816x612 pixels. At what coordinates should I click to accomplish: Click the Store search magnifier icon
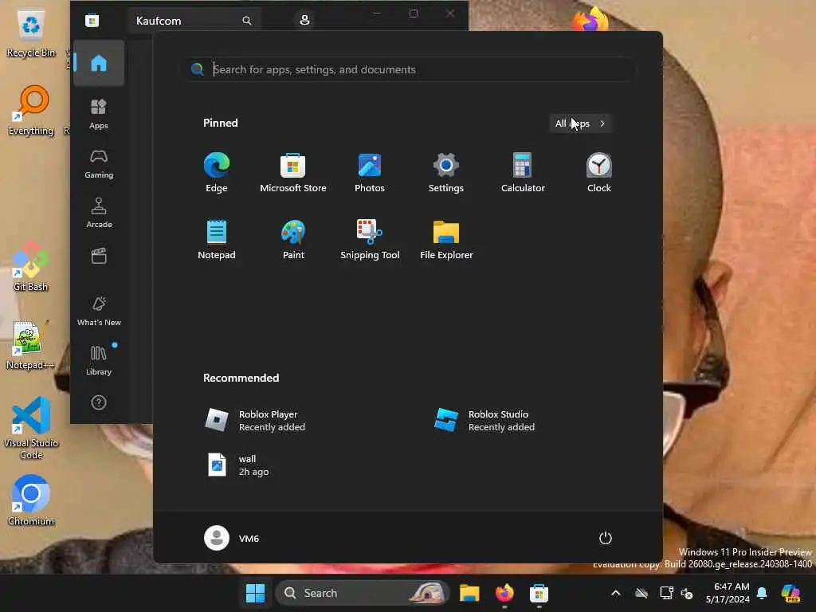[x=247, y=20]
